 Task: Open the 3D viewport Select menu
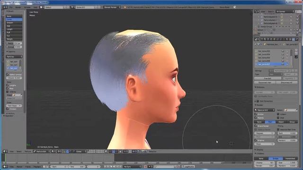coord(19,152)
